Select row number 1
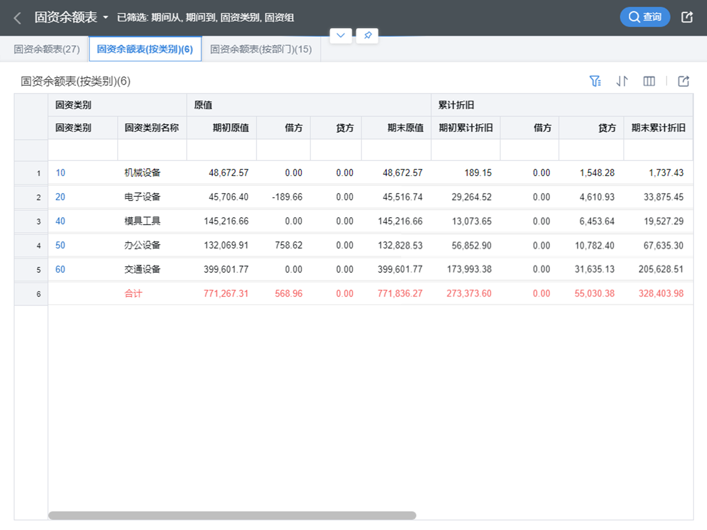Screen dimensions: 707x530 pos(31,173)
